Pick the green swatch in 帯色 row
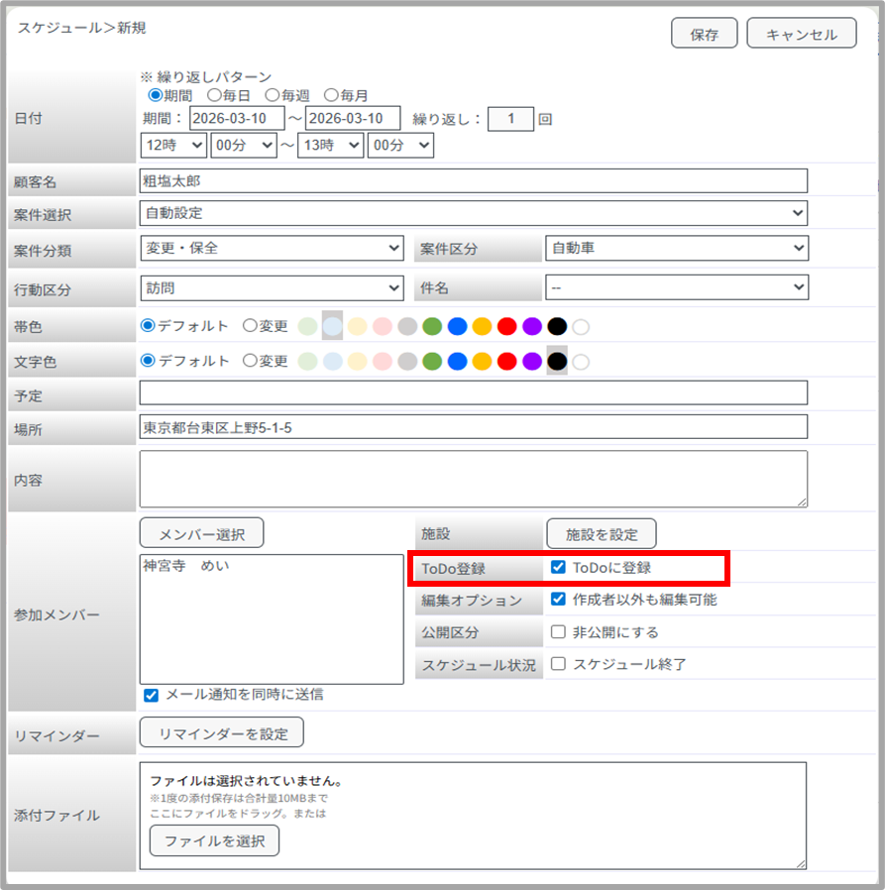 tap(431, 326)
